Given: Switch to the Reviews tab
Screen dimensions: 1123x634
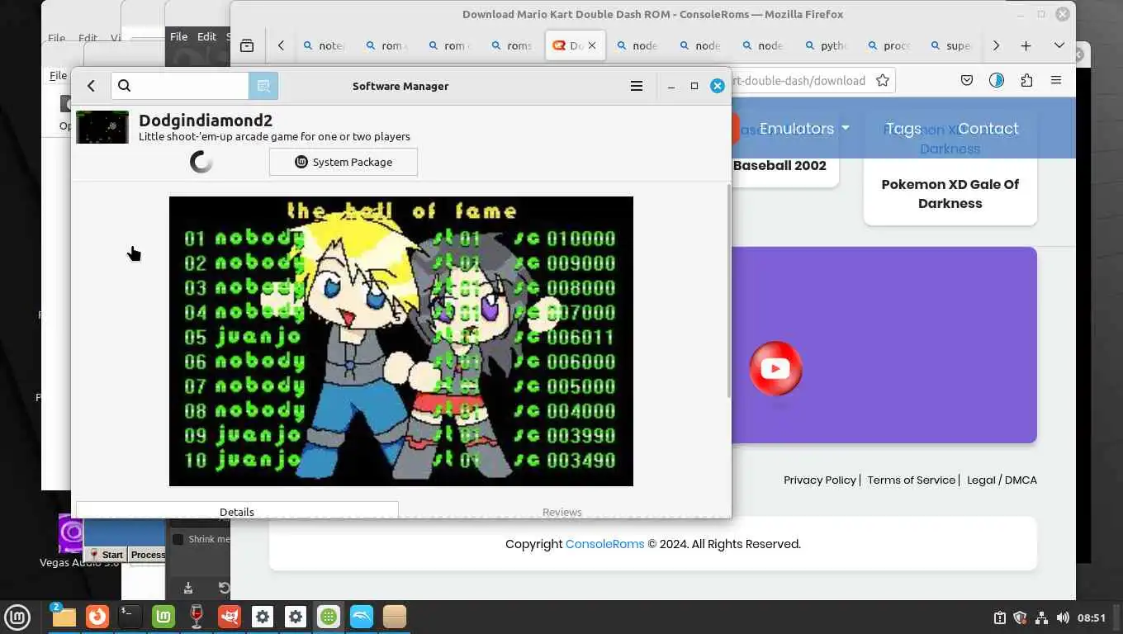Looking at the screenshot, I should (562, 511).
